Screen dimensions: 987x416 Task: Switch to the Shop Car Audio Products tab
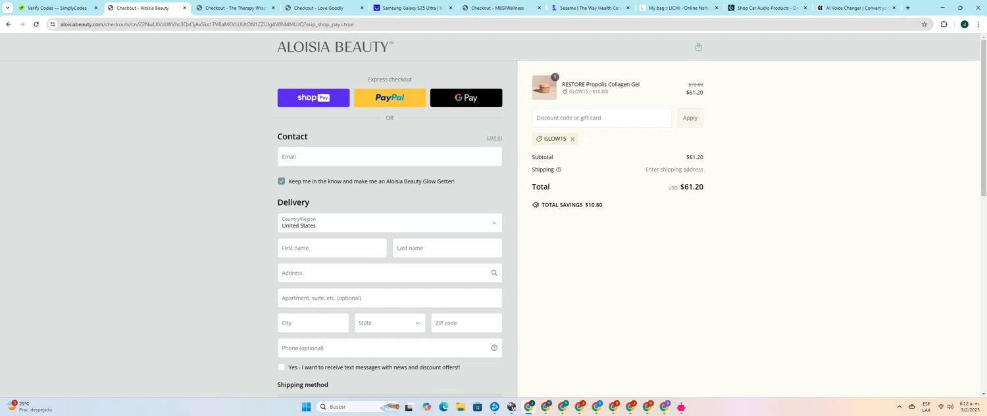pos(767,8)
